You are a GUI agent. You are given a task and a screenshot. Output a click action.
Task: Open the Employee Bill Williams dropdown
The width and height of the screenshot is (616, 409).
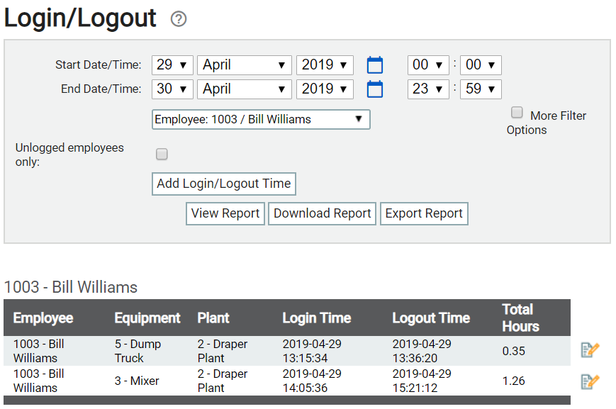pyautogui.click(x=261, y=119)
